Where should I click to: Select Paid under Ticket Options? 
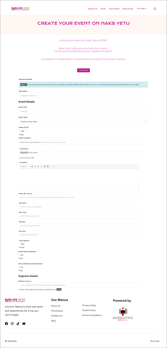pyautogui.click(x=20, y=244)
